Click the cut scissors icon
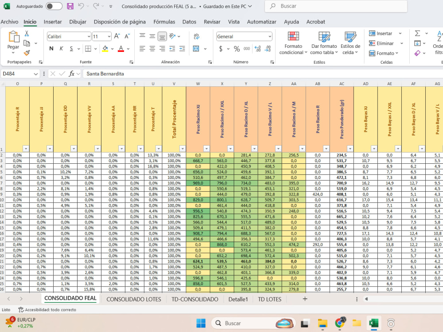Screen dimensions: 443x332 [x=27, y=34]
